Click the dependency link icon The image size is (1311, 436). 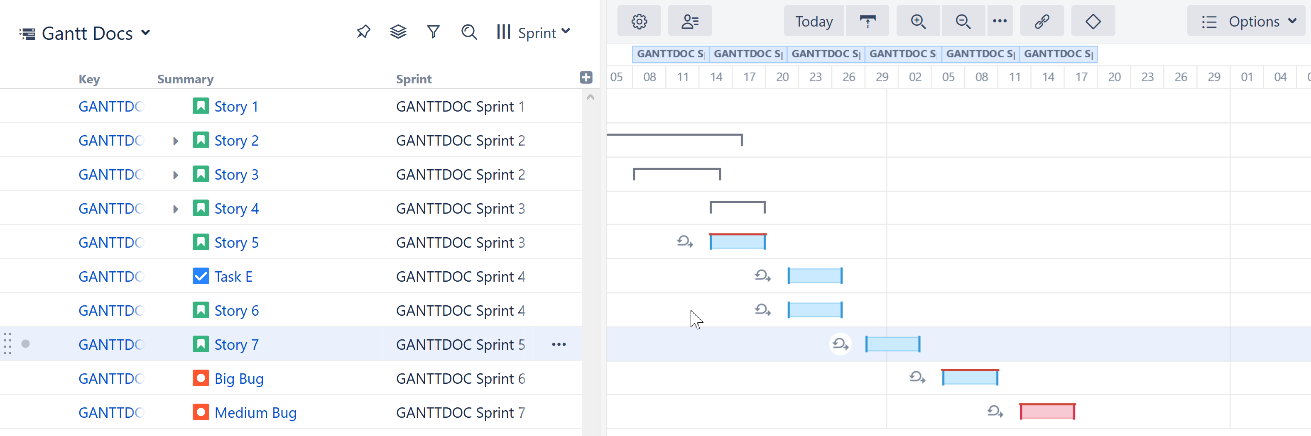[x=1041, y=21]
